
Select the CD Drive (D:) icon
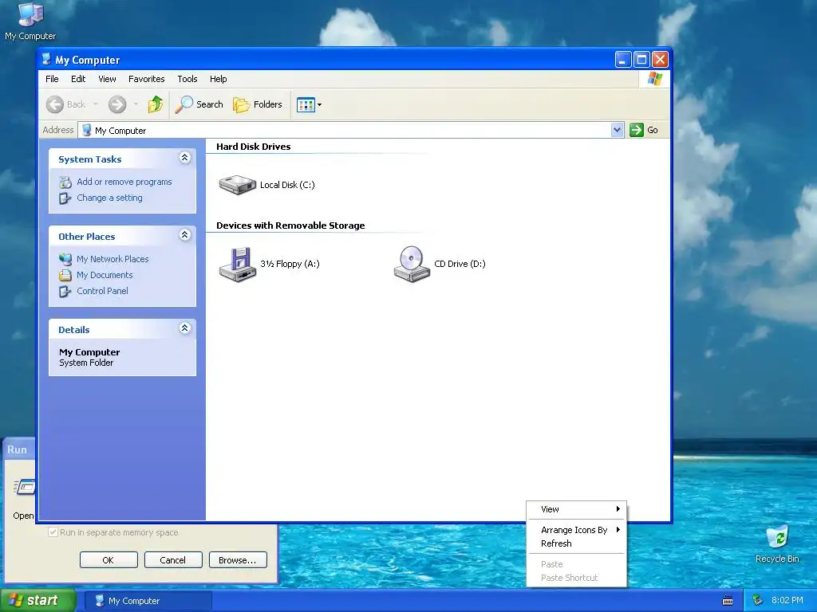[x=412, y=265]
